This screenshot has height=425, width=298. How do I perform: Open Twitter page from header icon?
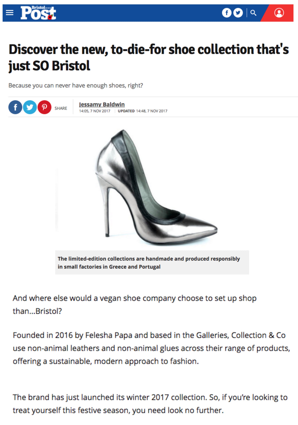pyautogui.click(x=238, y=13)
